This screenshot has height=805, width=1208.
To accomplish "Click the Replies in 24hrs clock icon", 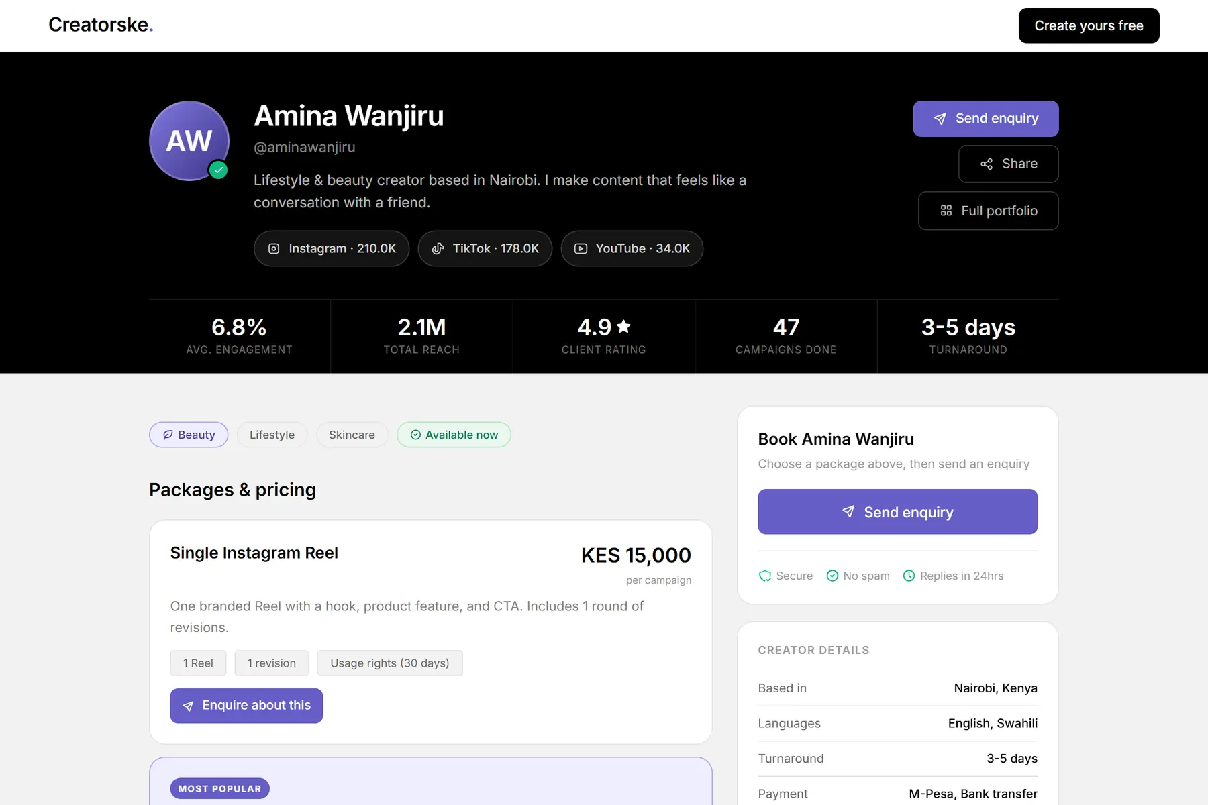I will click(909, 576).
